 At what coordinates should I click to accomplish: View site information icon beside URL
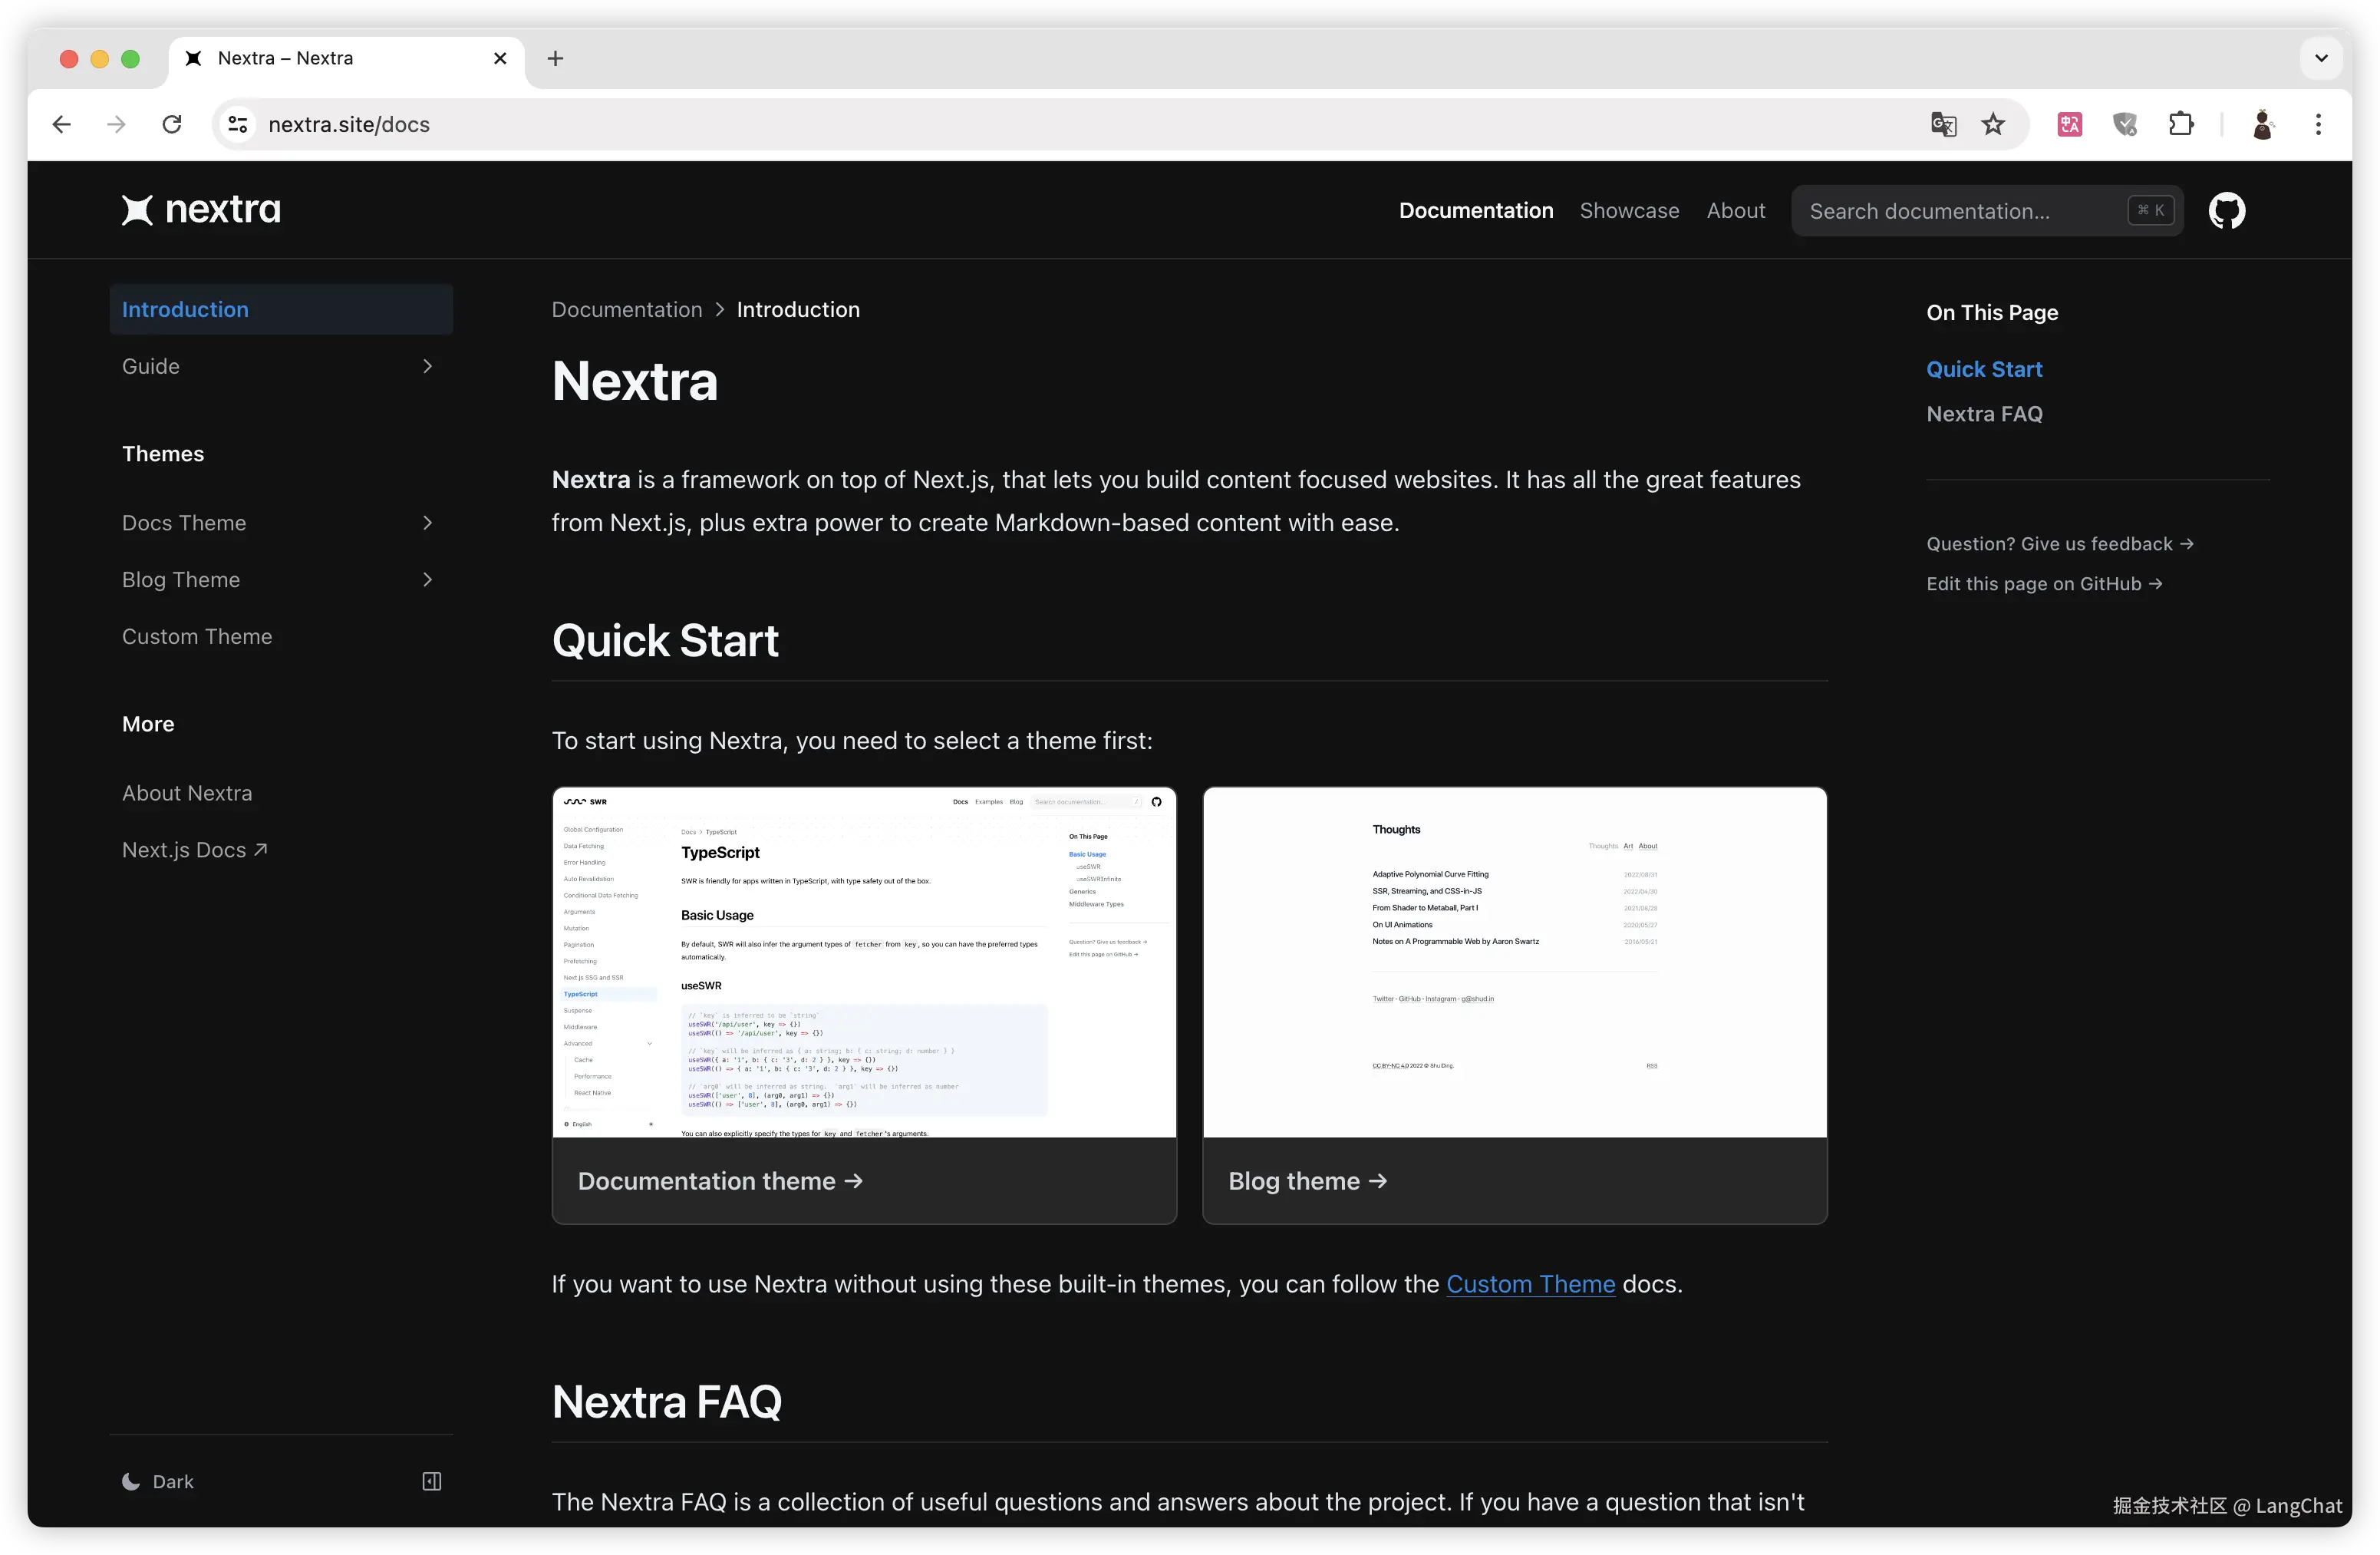tap(238, 124)
